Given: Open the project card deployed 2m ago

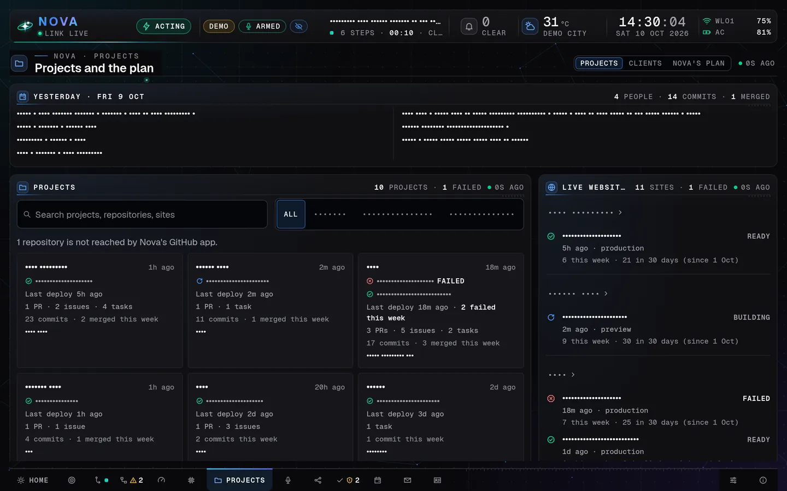Looking at the screenshot, I should 271,310.
